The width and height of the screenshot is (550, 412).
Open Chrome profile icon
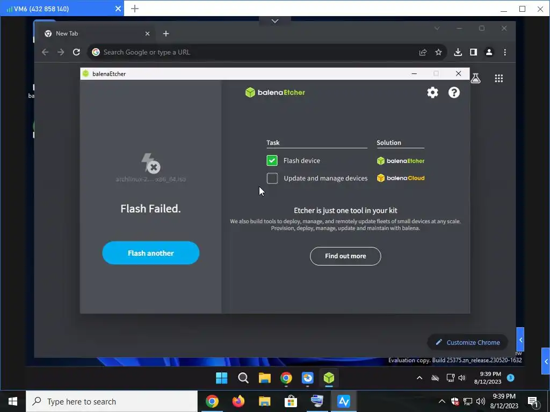489,52
